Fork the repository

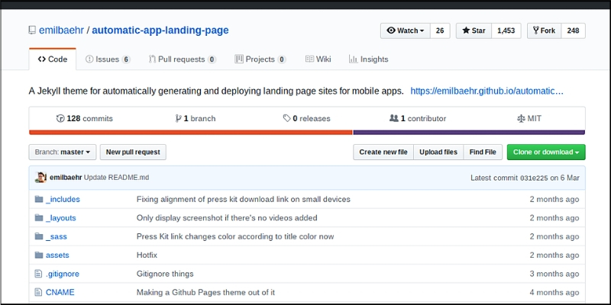click(545, 30)
